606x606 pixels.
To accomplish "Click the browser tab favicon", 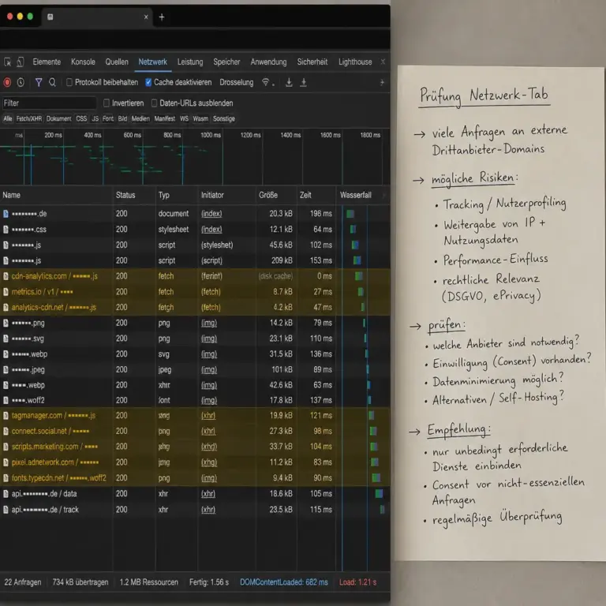I will 50,17.
